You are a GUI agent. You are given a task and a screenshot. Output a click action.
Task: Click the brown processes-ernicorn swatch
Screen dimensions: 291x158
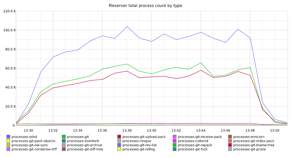[230, 137]
